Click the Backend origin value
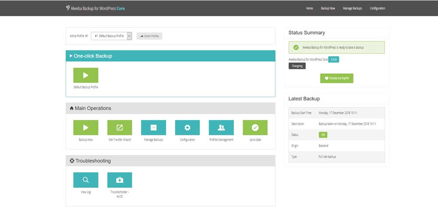The image size is (438, 207). [x=324, y=146]
